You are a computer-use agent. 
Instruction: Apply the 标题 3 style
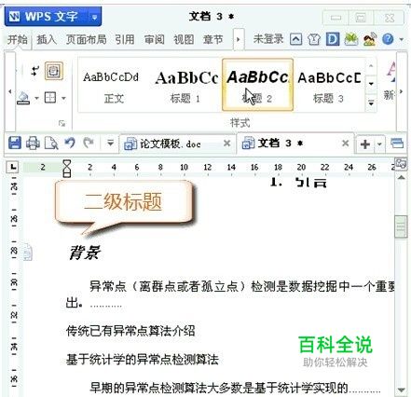(329, 85)
